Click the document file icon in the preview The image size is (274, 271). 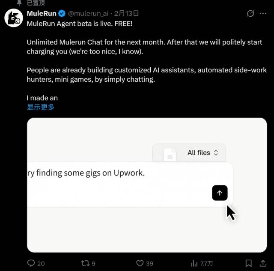pos(170,155)
